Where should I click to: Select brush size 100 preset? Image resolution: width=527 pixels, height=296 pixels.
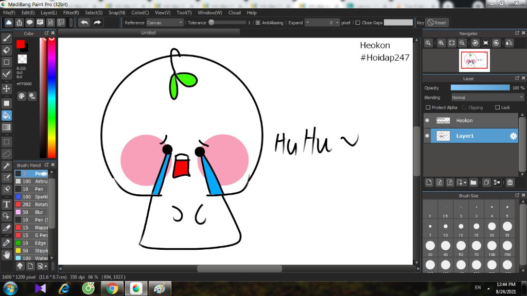(491, 247)
